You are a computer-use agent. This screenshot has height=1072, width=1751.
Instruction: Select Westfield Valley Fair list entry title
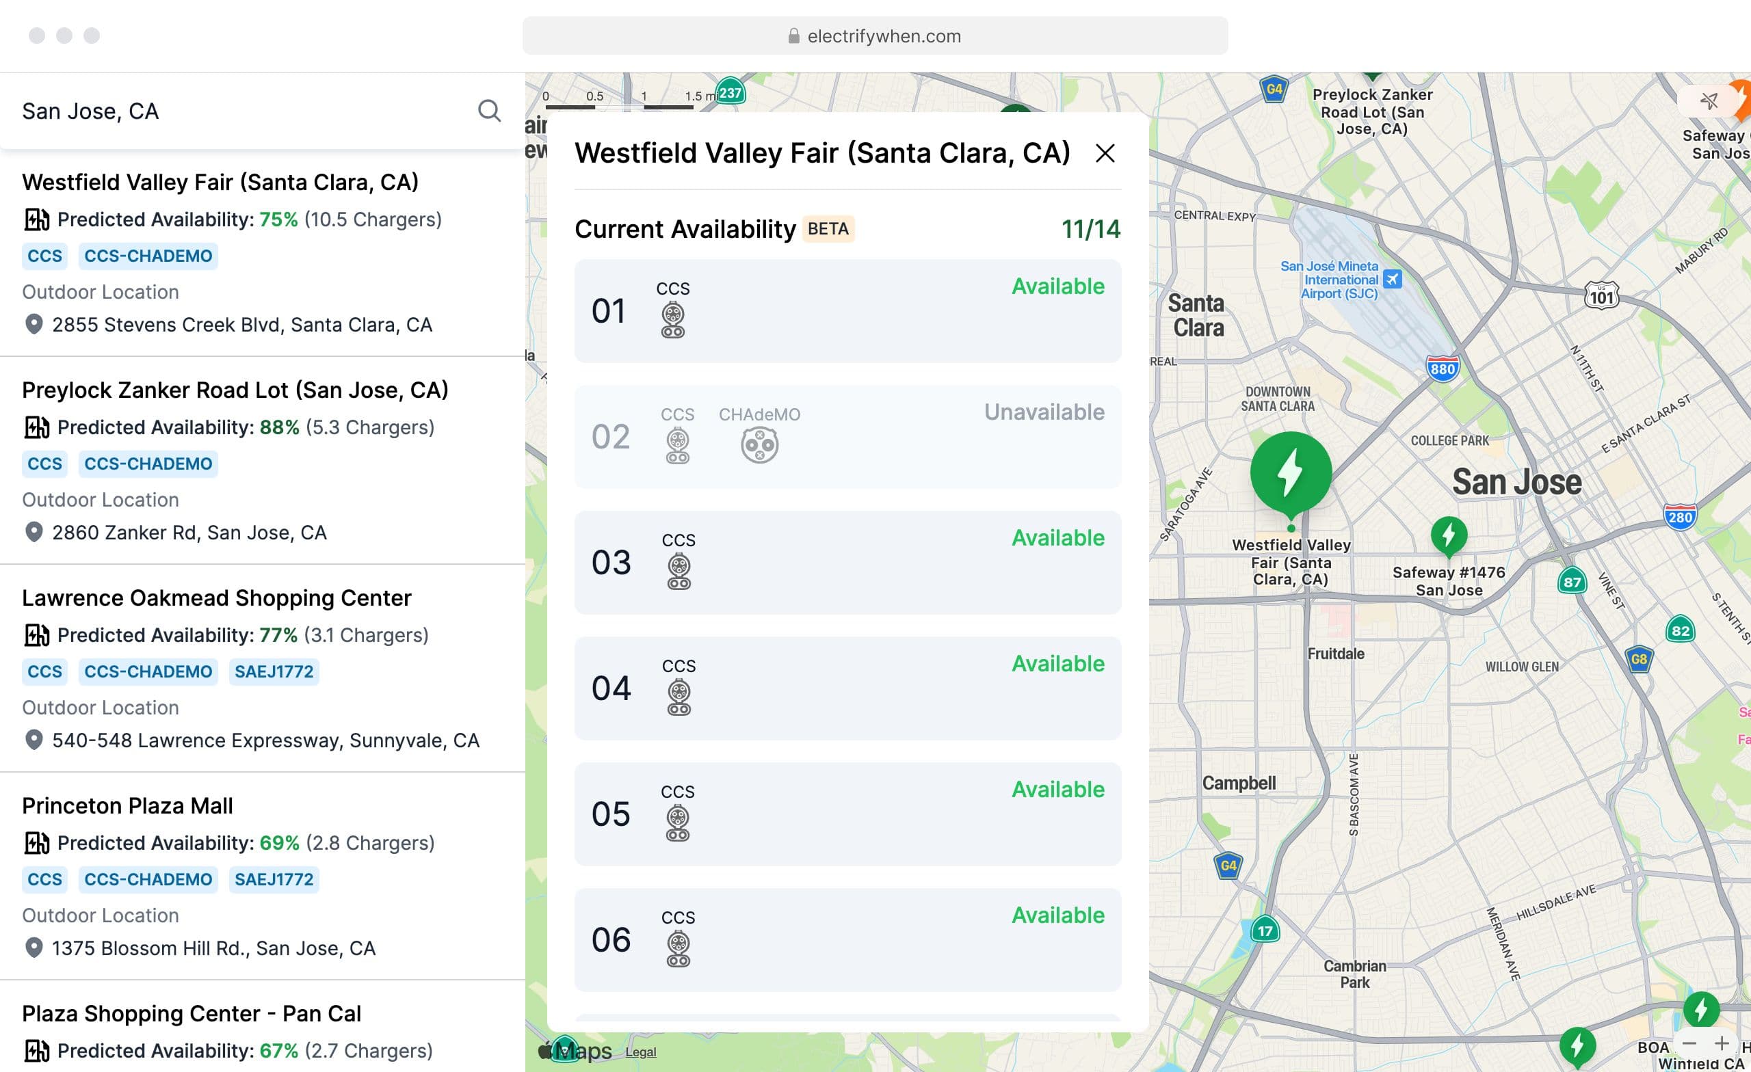tap(220, 182)
